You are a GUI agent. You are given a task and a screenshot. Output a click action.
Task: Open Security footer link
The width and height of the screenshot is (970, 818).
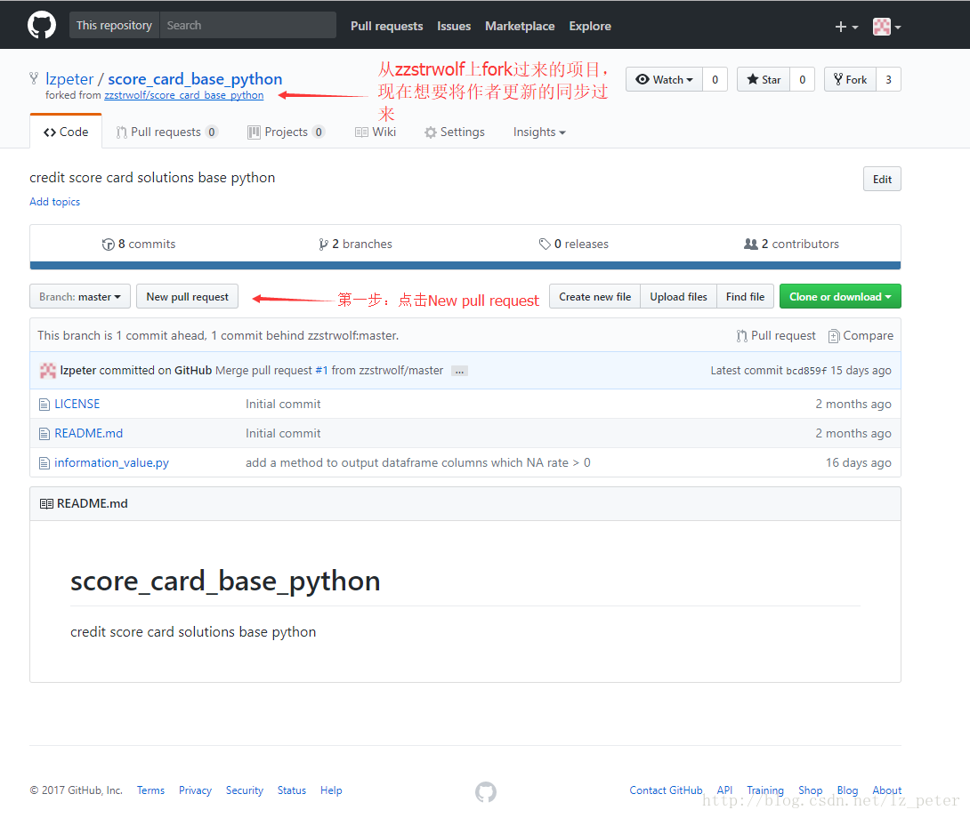[245, 790]
